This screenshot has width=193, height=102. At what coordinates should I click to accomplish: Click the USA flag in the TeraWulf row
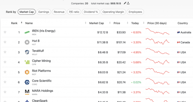[178, 52]
